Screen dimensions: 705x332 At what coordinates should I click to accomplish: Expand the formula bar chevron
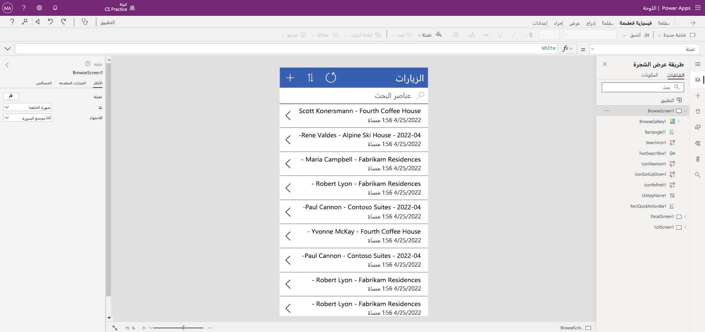pyautogui.click(x=8, y=49)
